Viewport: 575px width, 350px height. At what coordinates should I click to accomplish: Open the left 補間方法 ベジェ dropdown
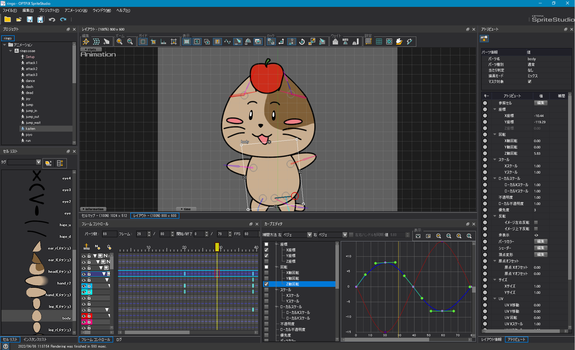coord(309,235)
